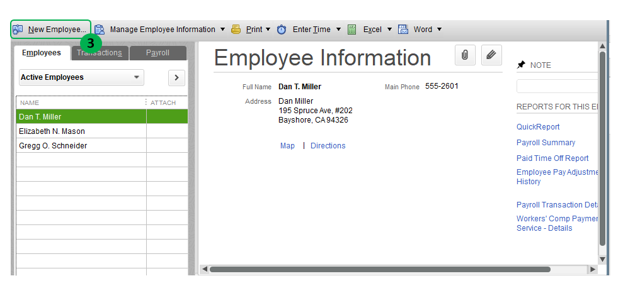The image size is (623, 298).
Task: Open the Enter Time dropdown arrow
Action: pyautogui.click(x=338, y=30)
